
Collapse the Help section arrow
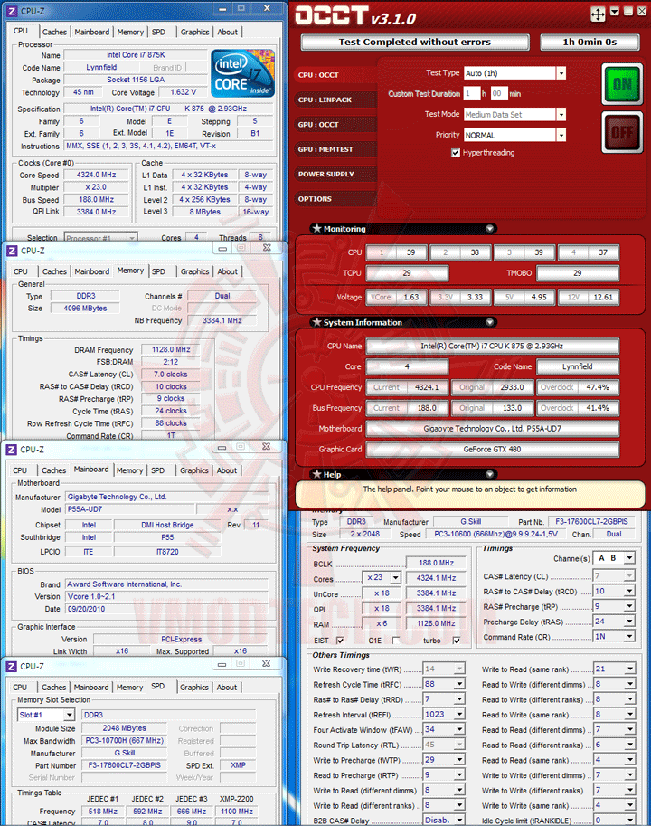coord(489,474)
